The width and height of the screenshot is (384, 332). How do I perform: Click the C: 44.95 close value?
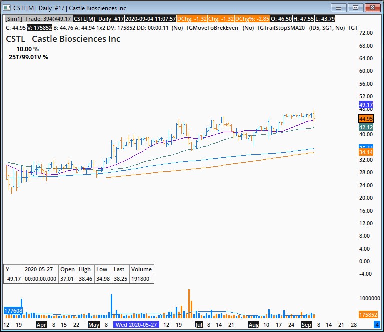[x=15, y=28]
